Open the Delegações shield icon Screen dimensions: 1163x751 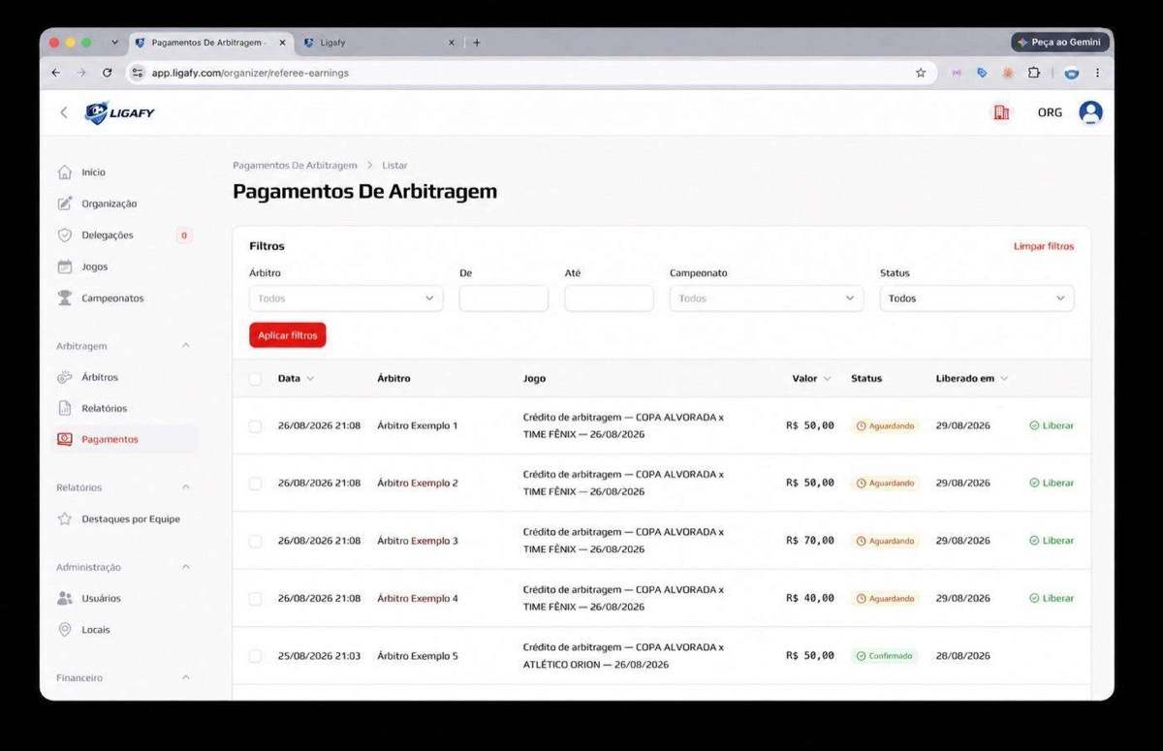[x=65, y=235]
